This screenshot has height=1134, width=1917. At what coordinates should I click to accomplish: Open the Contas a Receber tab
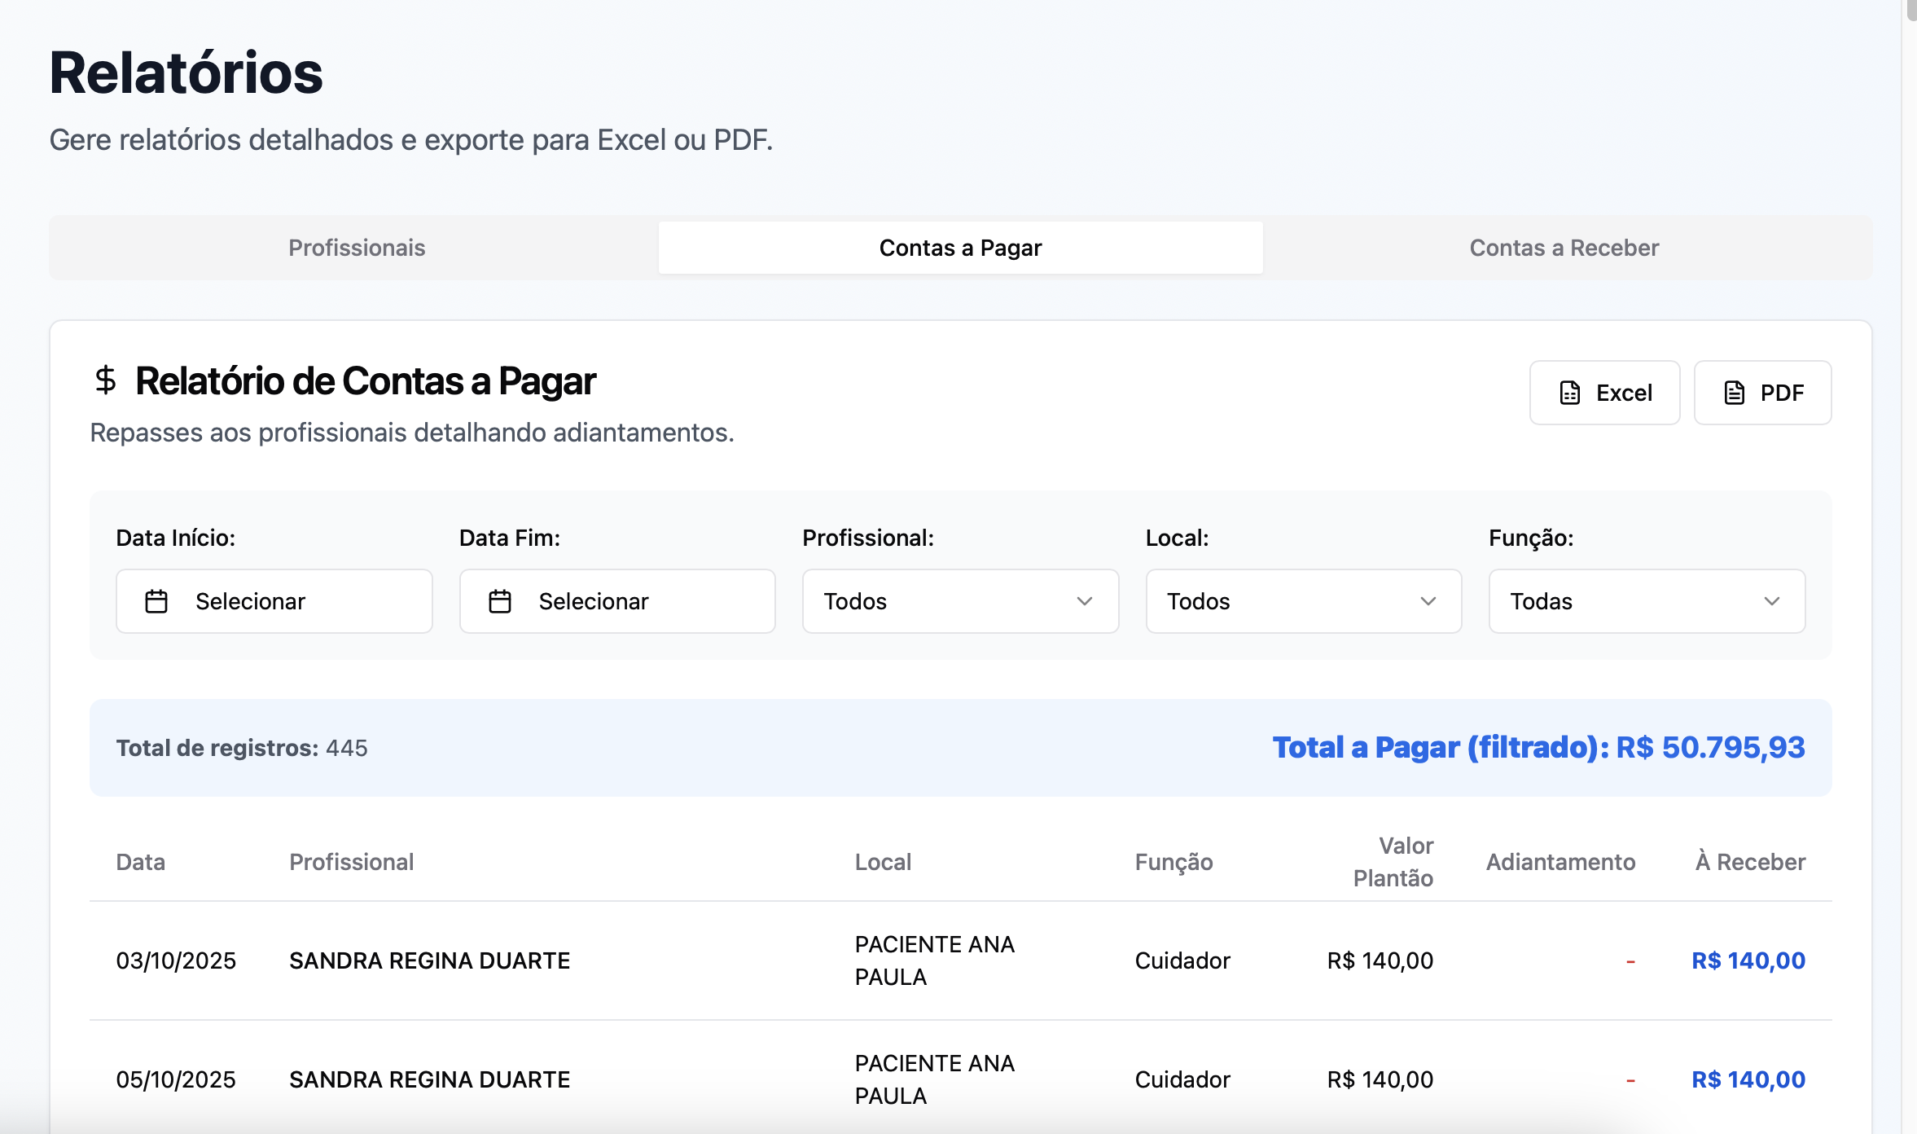coord(1564,248)
